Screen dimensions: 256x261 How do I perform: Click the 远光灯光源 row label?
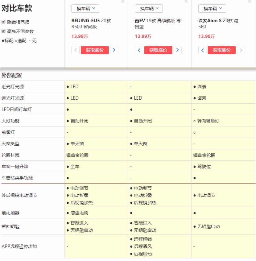pos(13,98)
